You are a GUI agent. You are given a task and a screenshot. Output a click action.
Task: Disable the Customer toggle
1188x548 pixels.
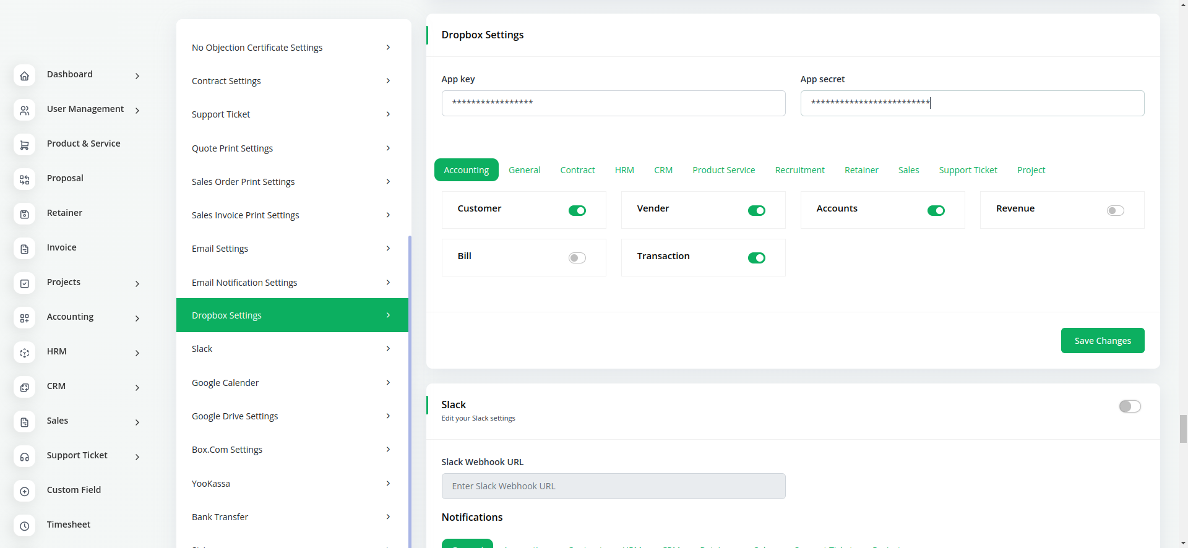click(x=577, y=211)
